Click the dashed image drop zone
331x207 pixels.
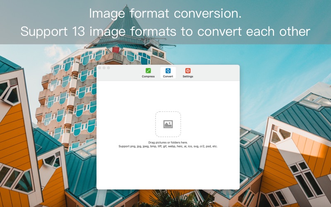[x=168, y=124]
